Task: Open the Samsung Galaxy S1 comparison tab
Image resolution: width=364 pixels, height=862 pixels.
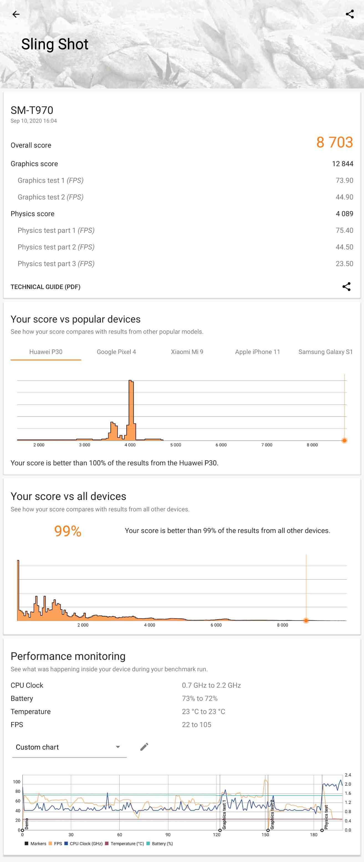Action: point(325,352)
